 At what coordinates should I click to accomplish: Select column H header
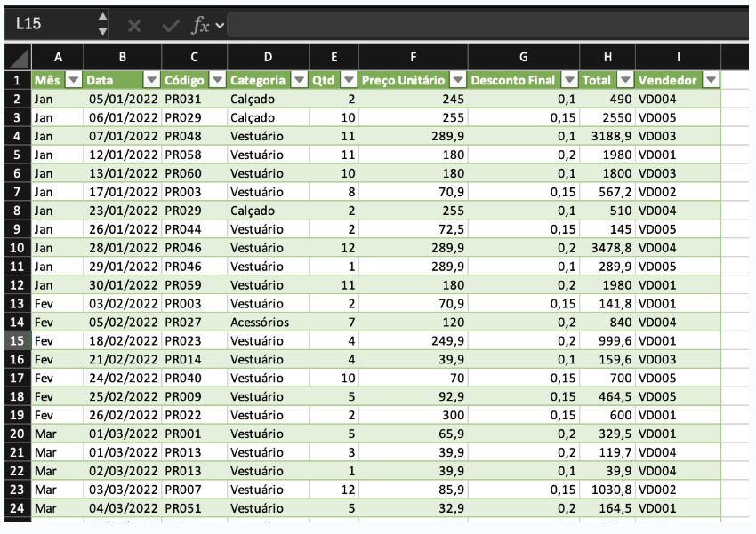(x=607, y=57)
